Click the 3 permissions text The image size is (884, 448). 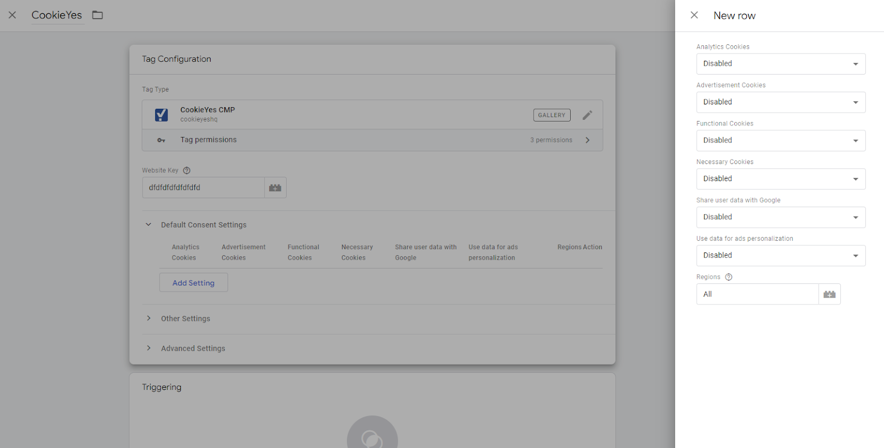pyautogui.click(x=551, y=140)
